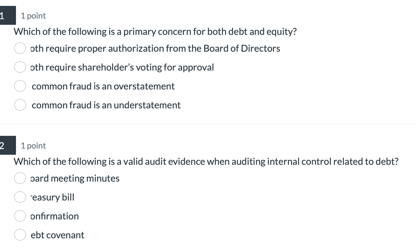416x251 pixels.
Task: Click the question 1 number badge
Action: [x=6, y=15]
